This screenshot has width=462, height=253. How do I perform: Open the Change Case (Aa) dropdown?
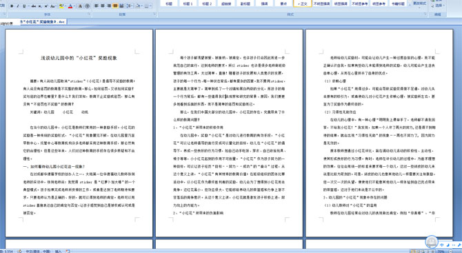(53, 6)
